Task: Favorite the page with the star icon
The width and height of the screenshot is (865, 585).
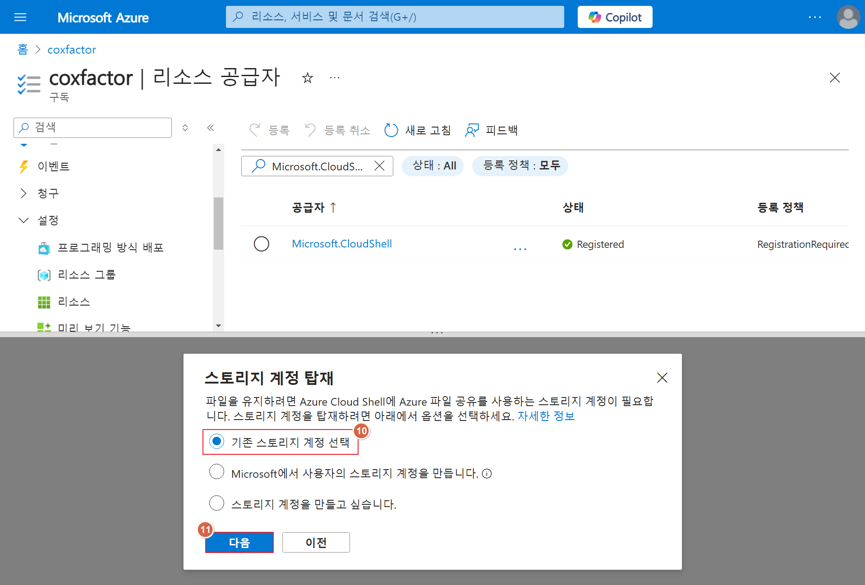Action: (x=308, y=78)
